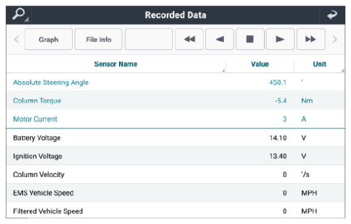This screenshot has width=351, height=224.
Task: Click the Value column header
Action: [260, 64]
